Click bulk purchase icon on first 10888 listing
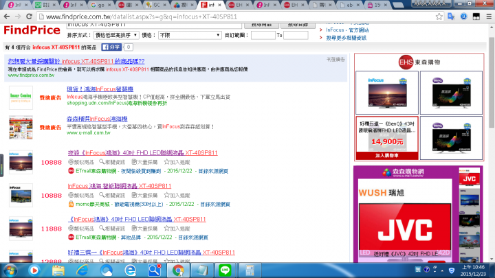 pos(134,162)
